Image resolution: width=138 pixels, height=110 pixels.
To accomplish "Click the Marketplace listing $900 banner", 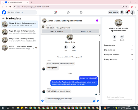I will pyautogui.click(x=71, y=27).
